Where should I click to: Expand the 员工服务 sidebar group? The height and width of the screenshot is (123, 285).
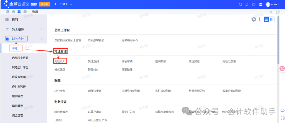(42, 29)
